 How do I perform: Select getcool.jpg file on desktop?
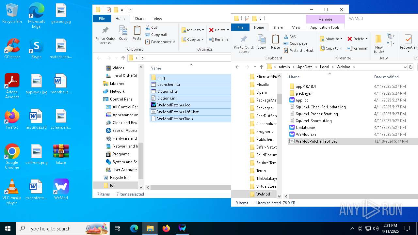61,14
